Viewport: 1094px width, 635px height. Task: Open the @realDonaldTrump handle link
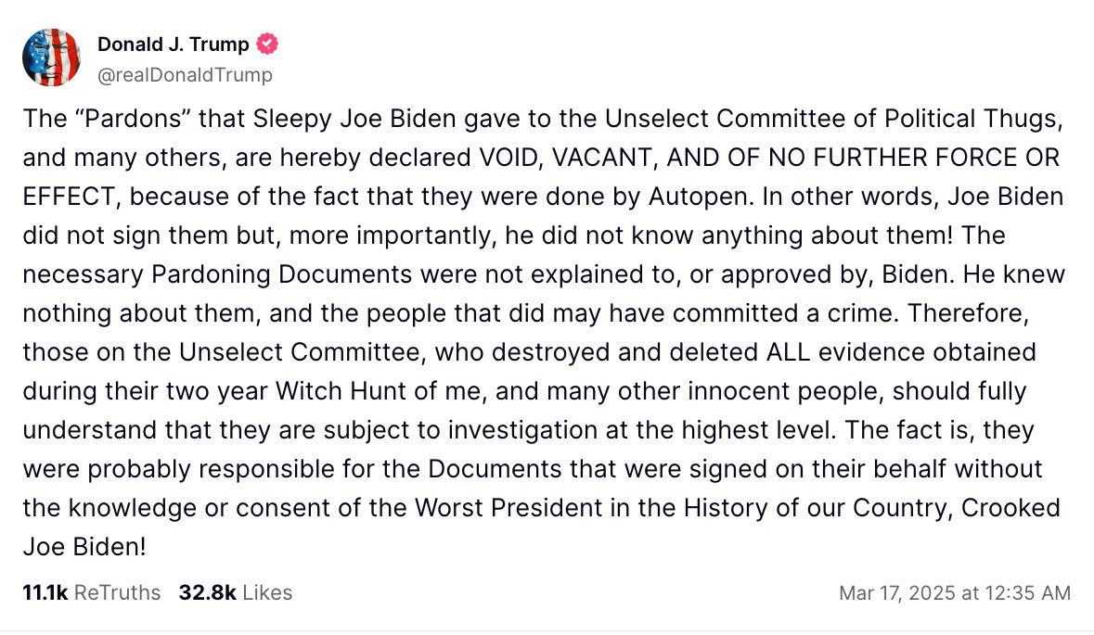(x=185, y=75)
